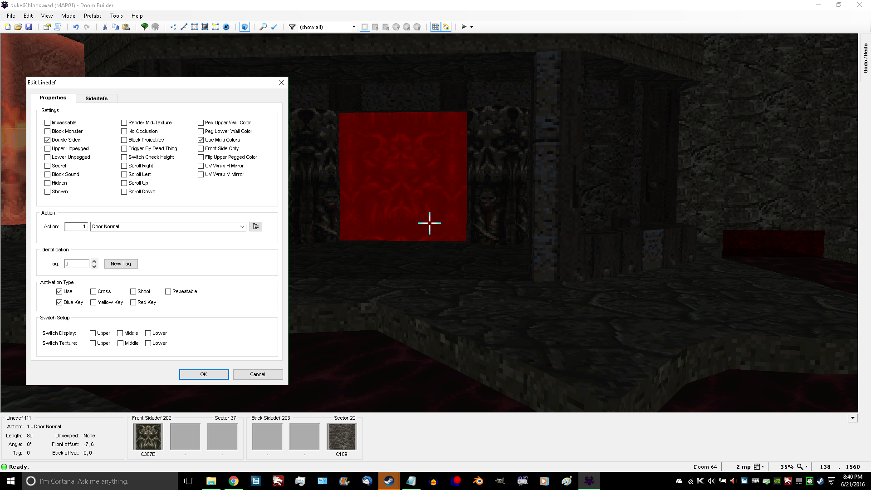This screenshot has height=490, width=871.
Task: Click the New Tag button
Action: (x=121, y=264)
